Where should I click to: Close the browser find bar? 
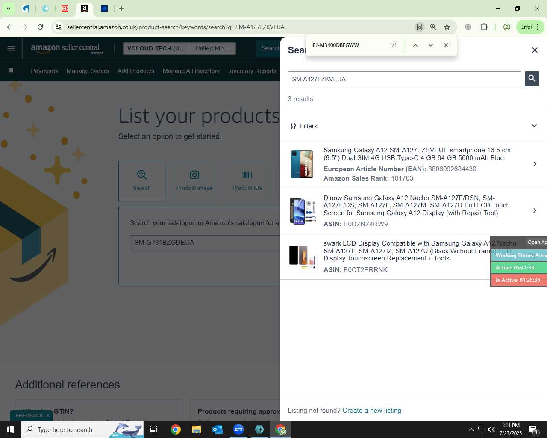tap(446, 45)
